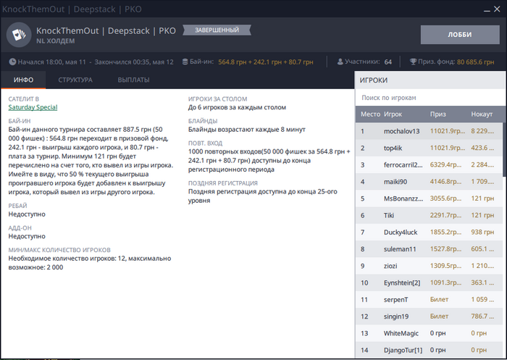507x360 pixels.
Task: Switch to the ВЫПЛАТЫ tab
Action: pyautogui.click(x=133, y=80)
